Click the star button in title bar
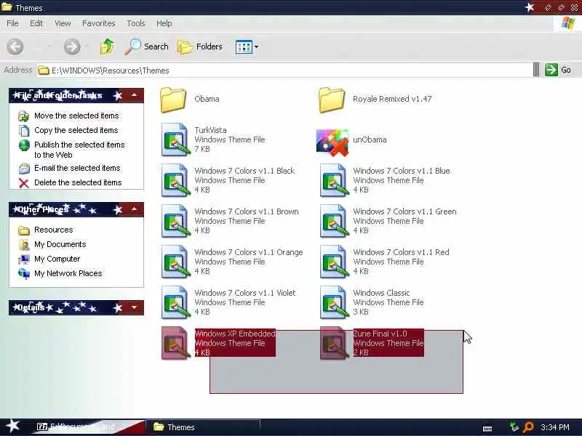 [530, 7]
